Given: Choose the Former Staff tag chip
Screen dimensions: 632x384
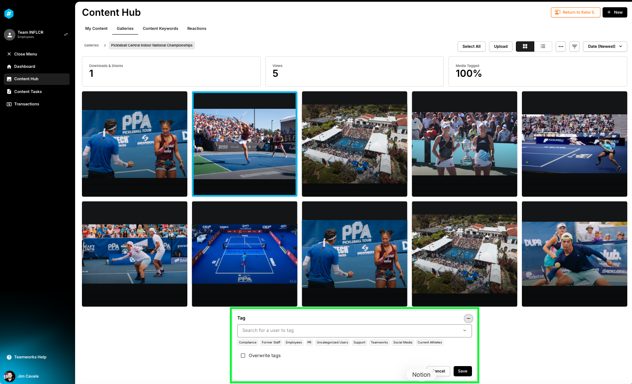Looking at the screenshot, I should [x=271, y=343].
